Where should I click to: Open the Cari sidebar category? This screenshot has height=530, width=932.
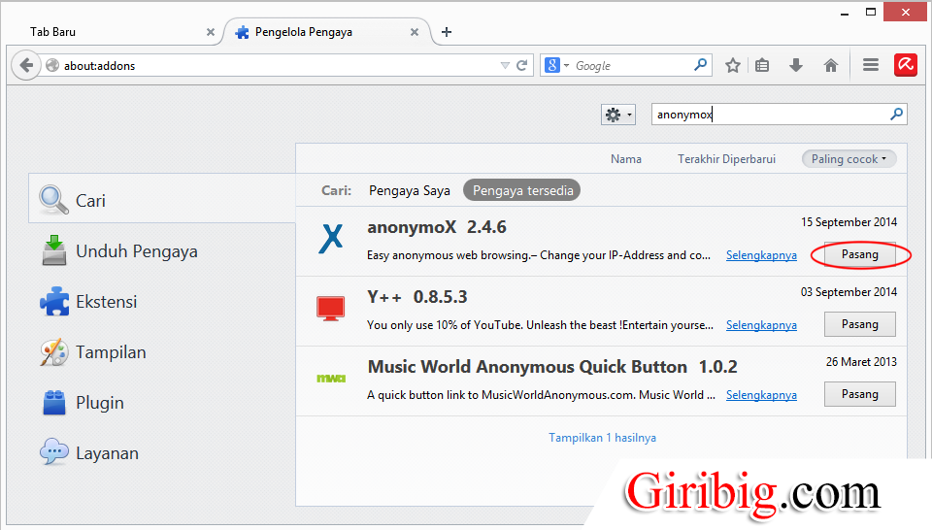tap(162, 200)
